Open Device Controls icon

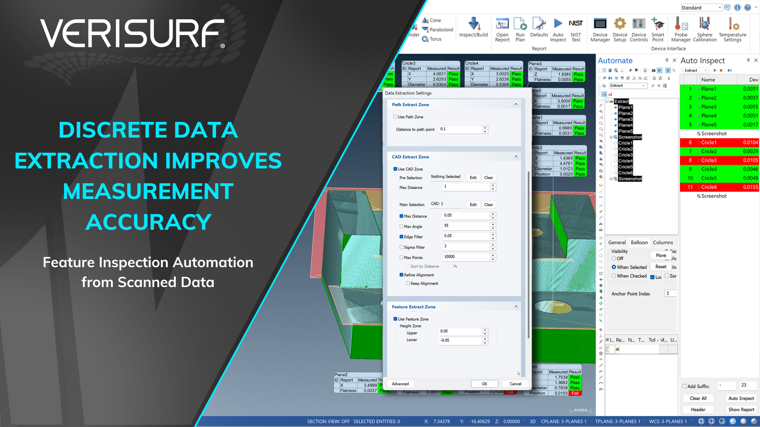point(639,30)
